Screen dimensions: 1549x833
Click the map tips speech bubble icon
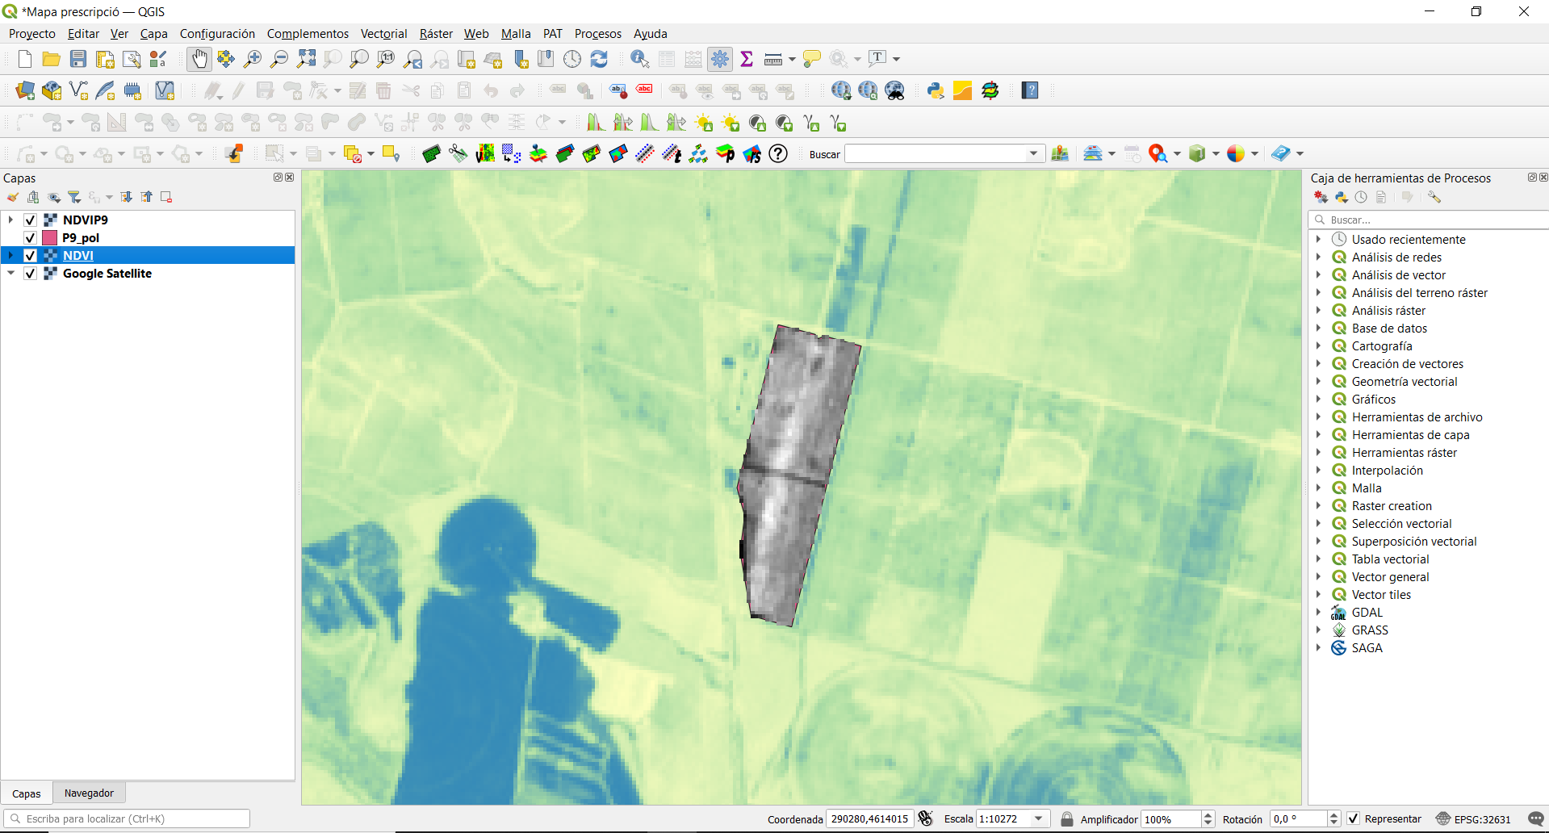click(x=812, y=59)
